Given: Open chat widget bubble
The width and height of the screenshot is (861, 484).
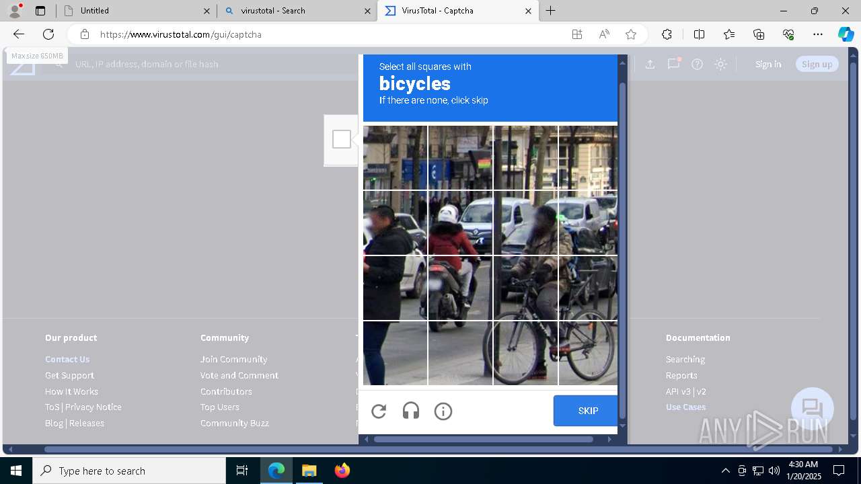Looking at the screenshot, I should (813, 409).
